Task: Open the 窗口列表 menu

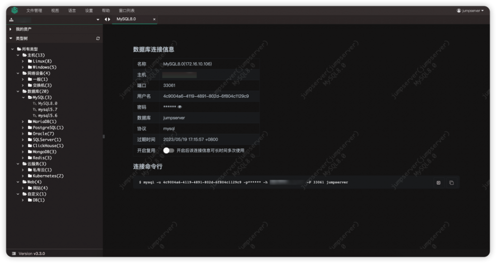Action: pos(126,11)
